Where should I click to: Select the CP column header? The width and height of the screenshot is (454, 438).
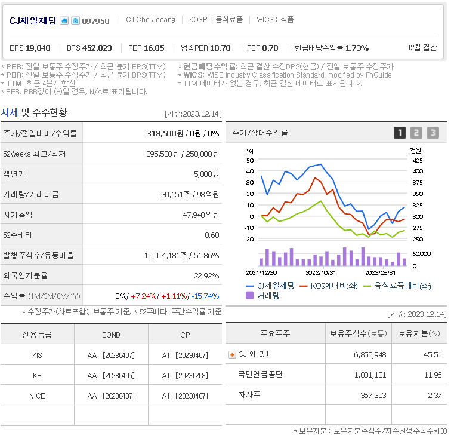point(185,335)
